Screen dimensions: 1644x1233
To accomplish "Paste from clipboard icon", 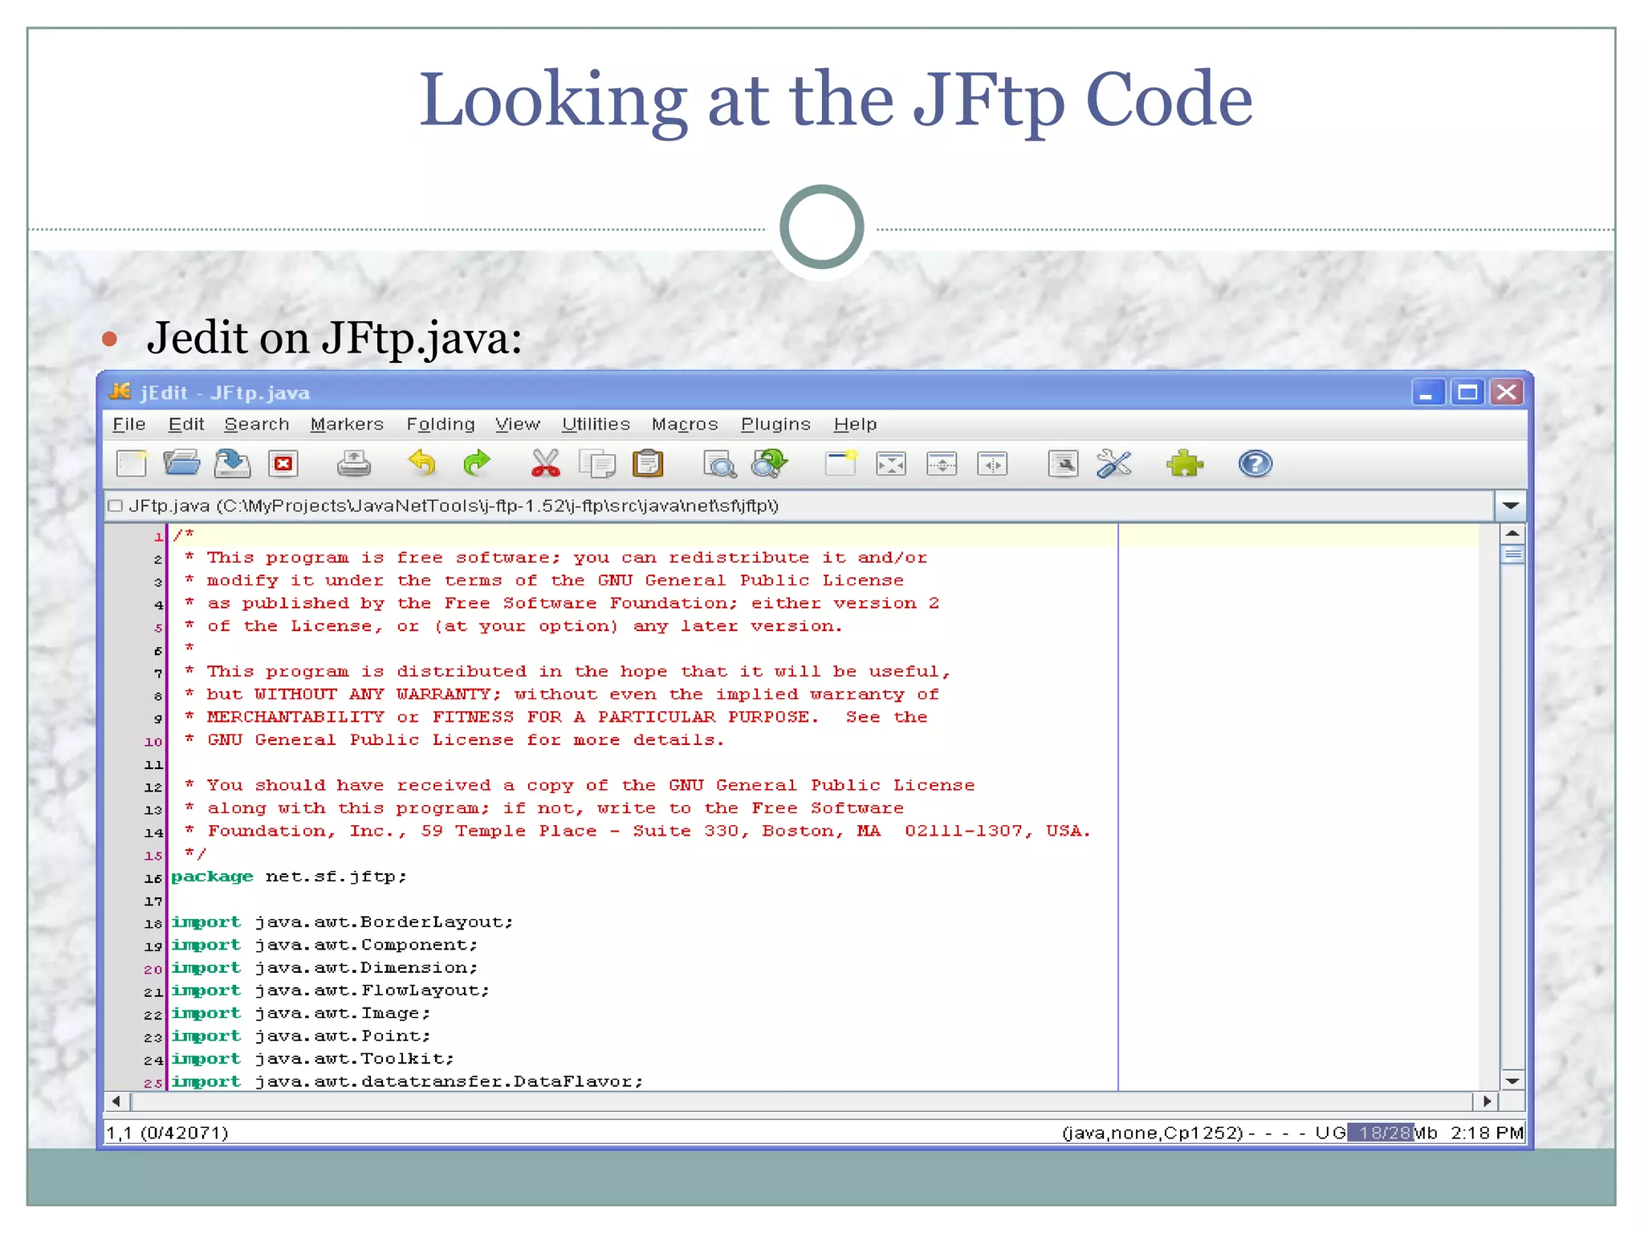I will click(648, 463).
